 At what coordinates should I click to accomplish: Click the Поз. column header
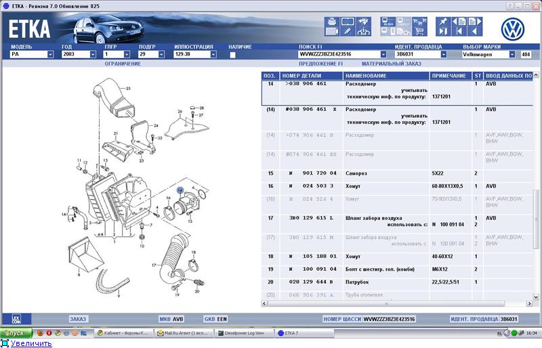(270, 76)
